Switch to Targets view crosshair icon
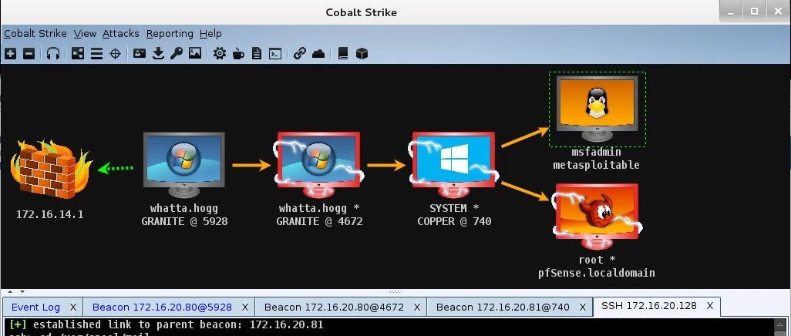Viewport: 791px width, 336px height. click(116, 53)
